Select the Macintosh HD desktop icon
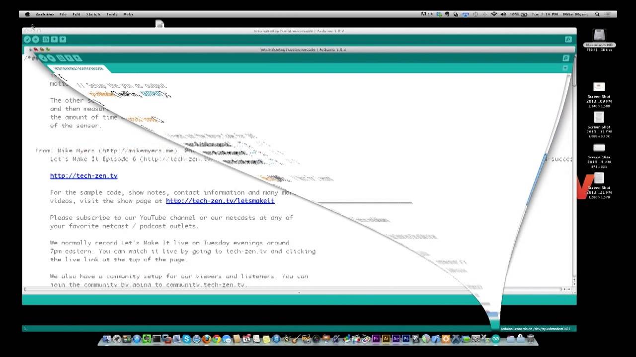The width and height of the screenshot is (636, 357). (x=599, y=37)
